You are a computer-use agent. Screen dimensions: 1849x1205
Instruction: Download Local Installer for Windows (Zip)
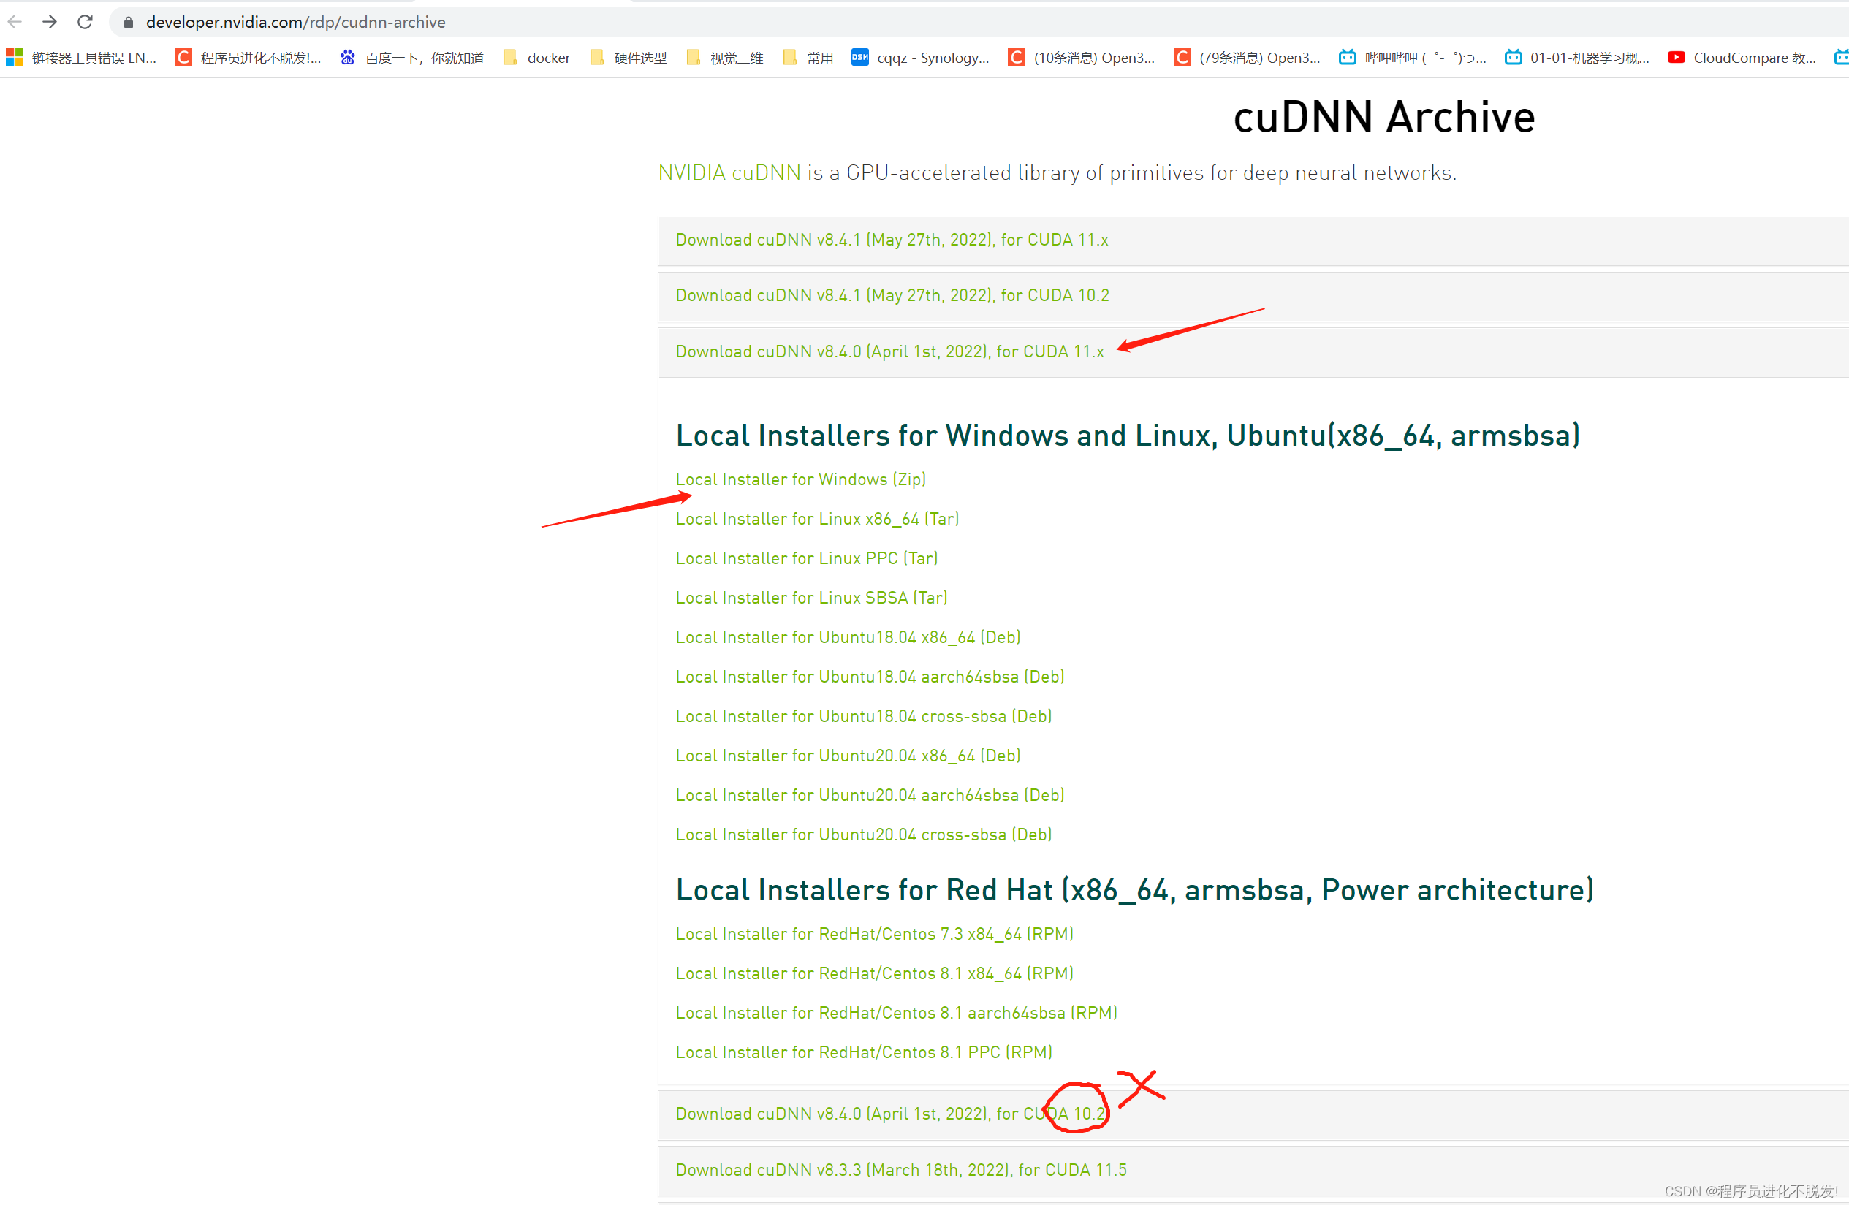(800, 479)
